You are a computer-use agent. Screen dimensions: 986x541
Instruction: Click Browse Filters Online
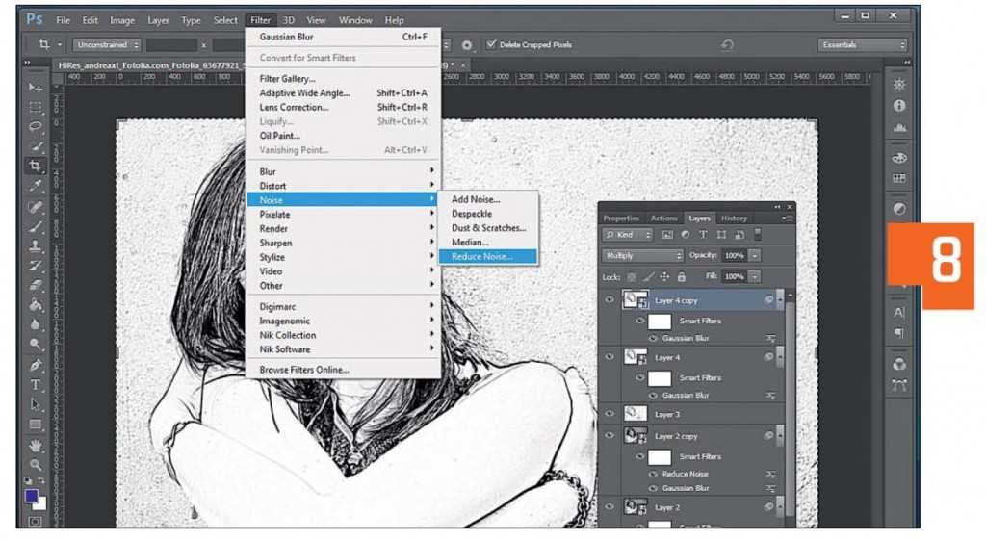(x=304, y=370)
